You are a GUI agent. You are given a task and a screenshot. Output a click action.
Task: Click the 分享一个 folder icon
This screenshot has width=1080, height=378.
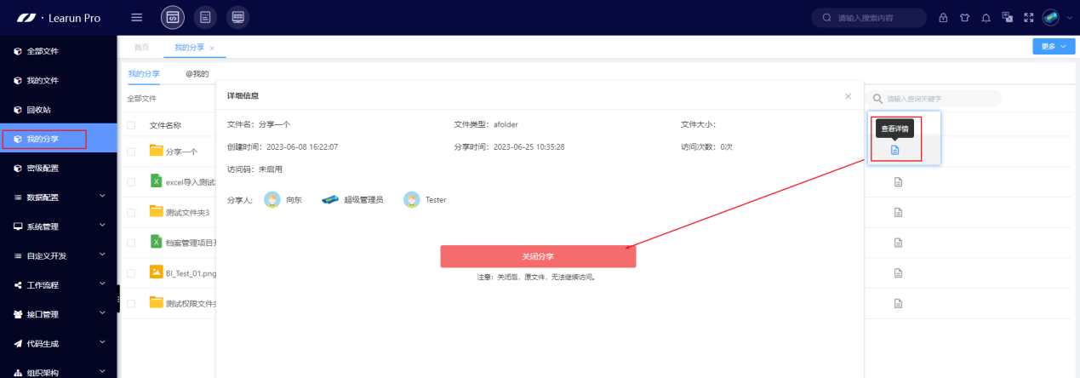click(x=156, y=151)
